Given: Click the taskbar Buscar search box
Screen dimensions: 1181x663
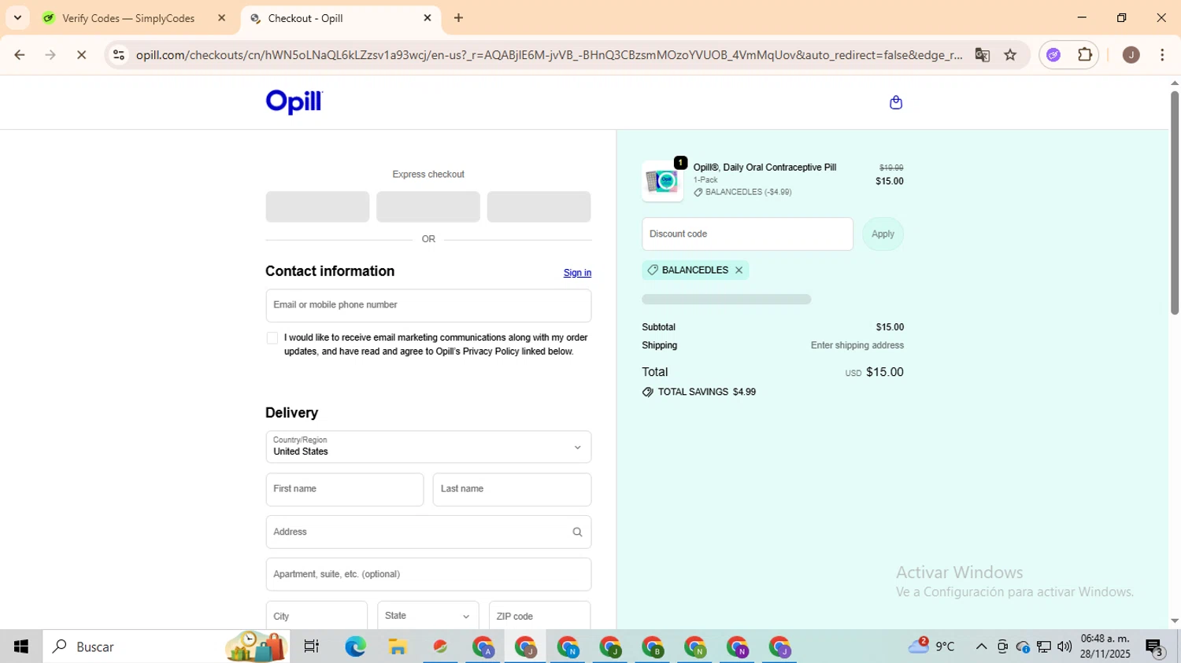Looking at the screenshot, I should click(x=166, y=646).
